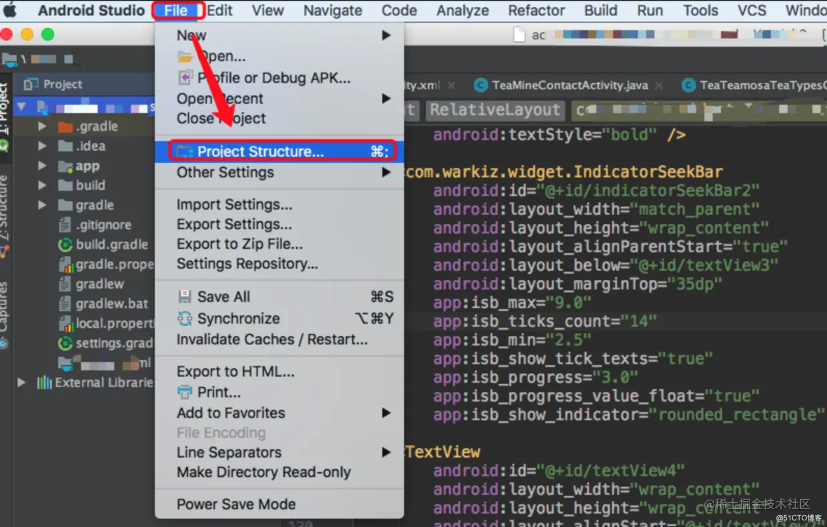Image resolution: width=827 pixels, height=527 pixels.
Task: Close the open File menu
Action: point(177,10)
